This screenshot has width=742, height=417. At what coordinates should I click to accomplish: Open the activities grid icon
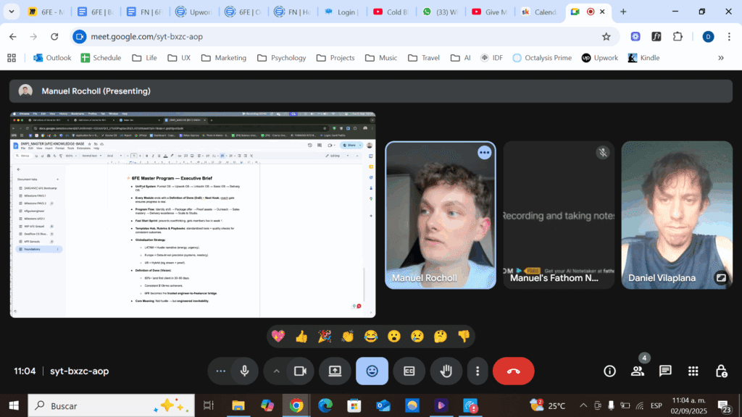point(693,371)
